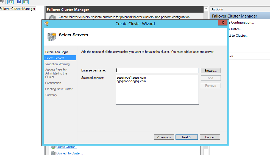Click Connect to Cluster... in Actions pane
The width and height of the screenshot is (270, 155).
(238, 36)
